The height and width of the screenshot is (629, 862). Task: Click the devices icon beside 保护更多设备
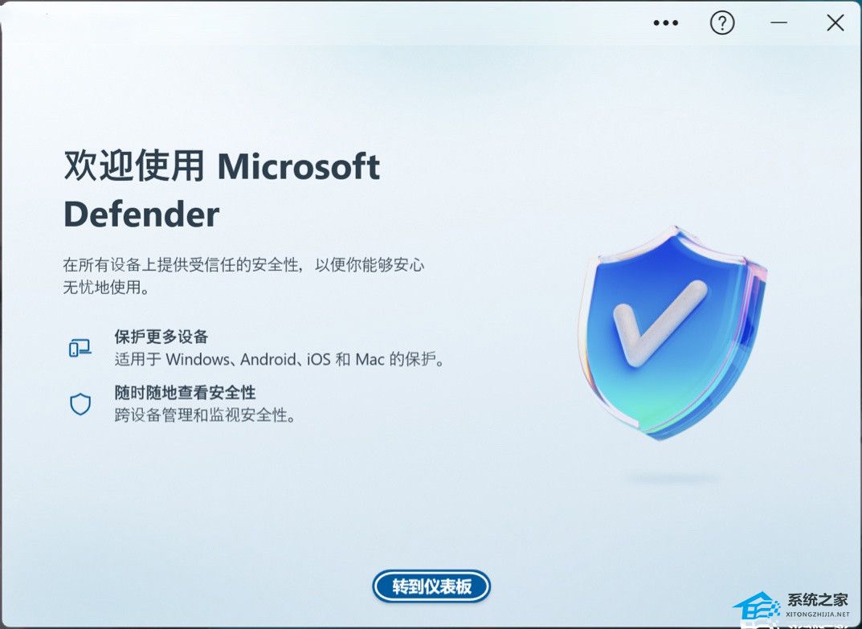coord(80,348)
